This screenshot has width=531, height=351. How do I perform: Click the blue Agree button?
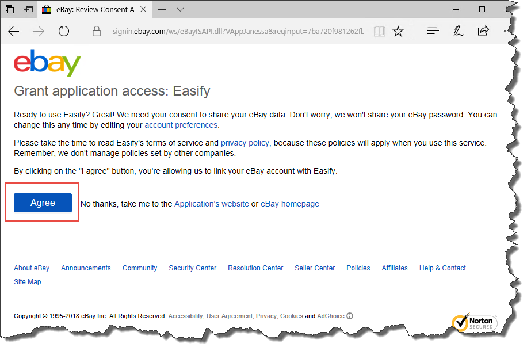43,203
